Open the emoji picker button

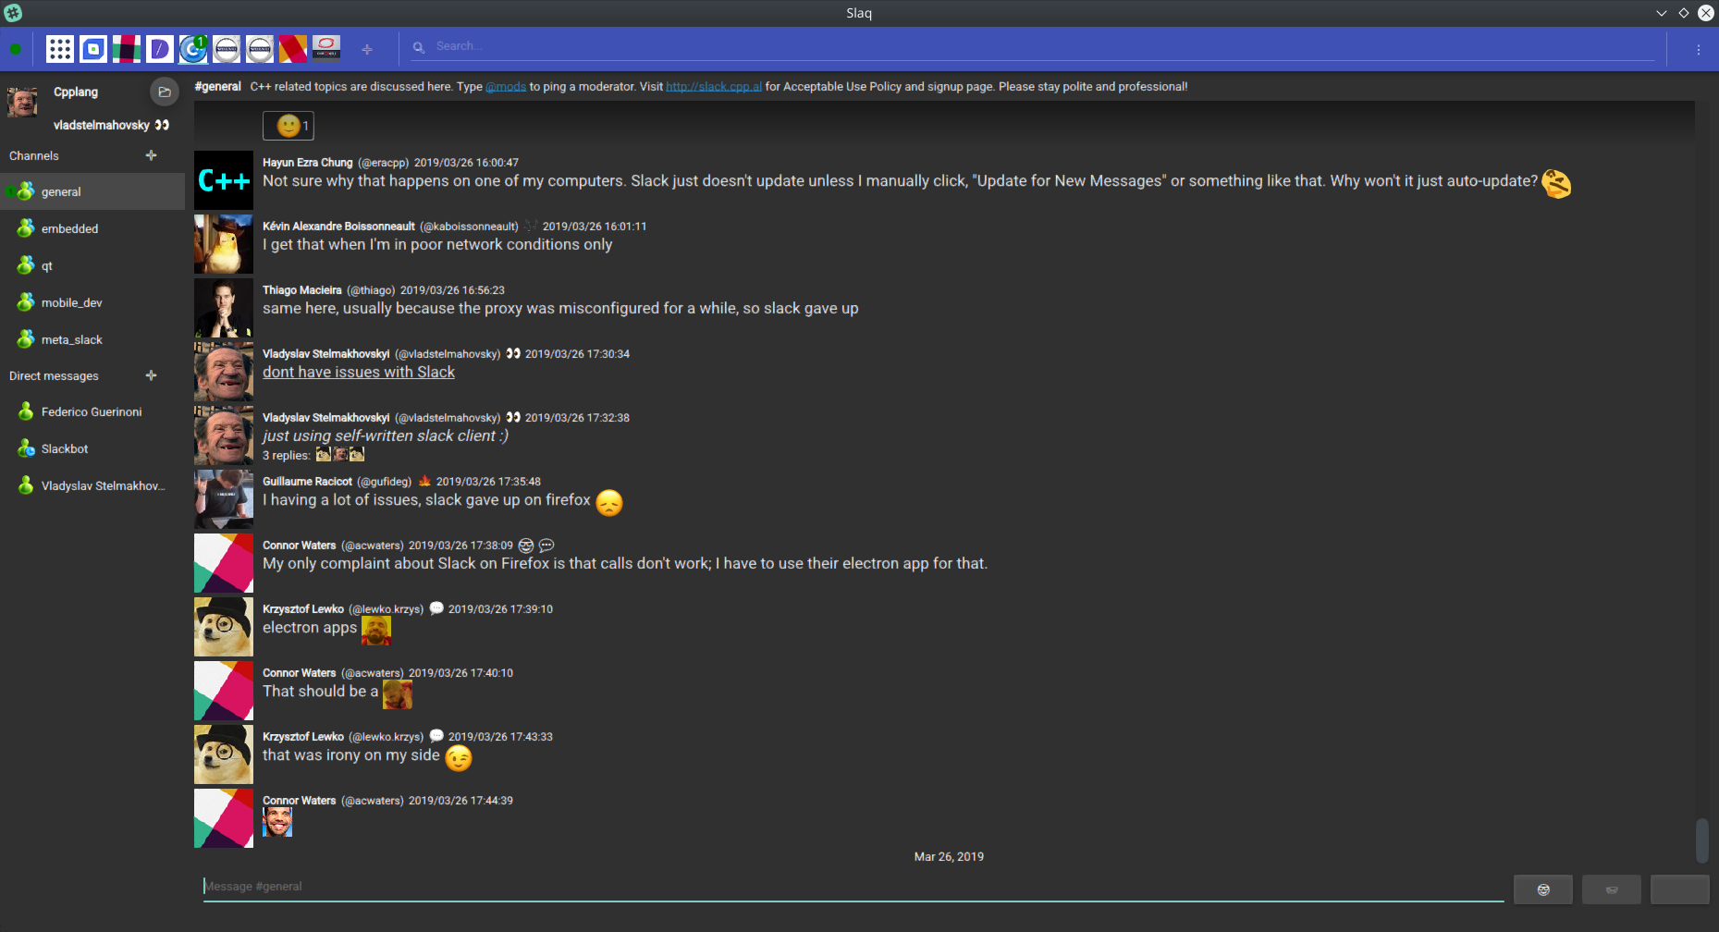point(1543,889)
